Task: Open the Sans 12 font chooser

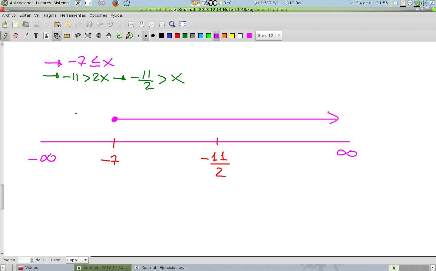Action: (x=269, y=36)
